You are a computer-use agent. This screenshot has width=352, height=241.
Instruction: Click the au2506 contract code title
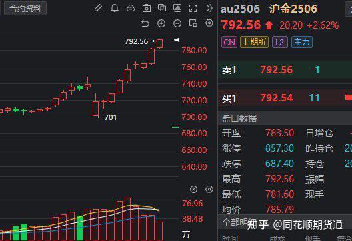(240, 9)
